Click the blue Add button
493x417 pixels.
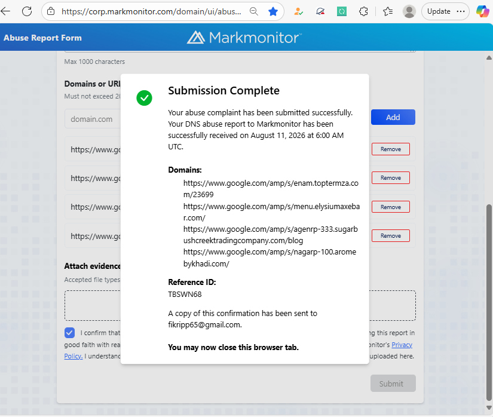[393, 117]
